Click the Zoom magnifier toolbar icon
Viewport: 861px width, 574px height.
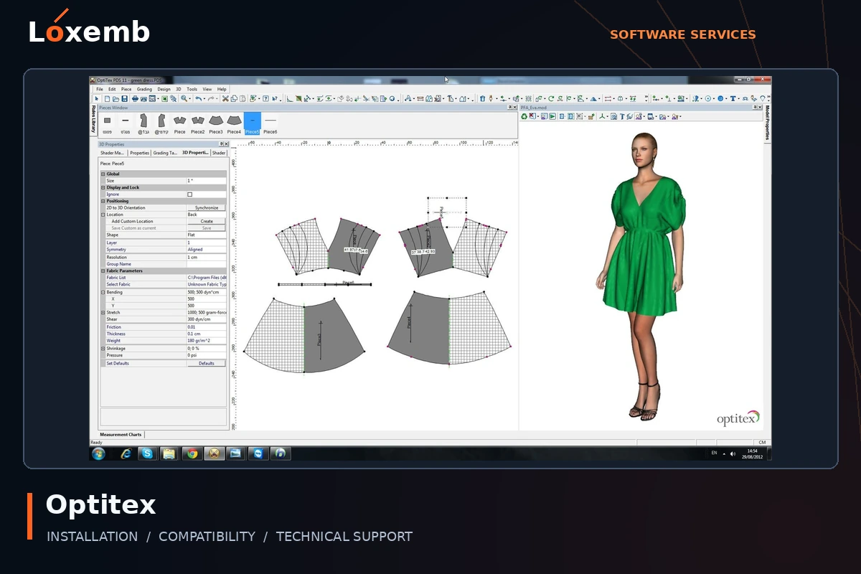[x=183, y=98]
